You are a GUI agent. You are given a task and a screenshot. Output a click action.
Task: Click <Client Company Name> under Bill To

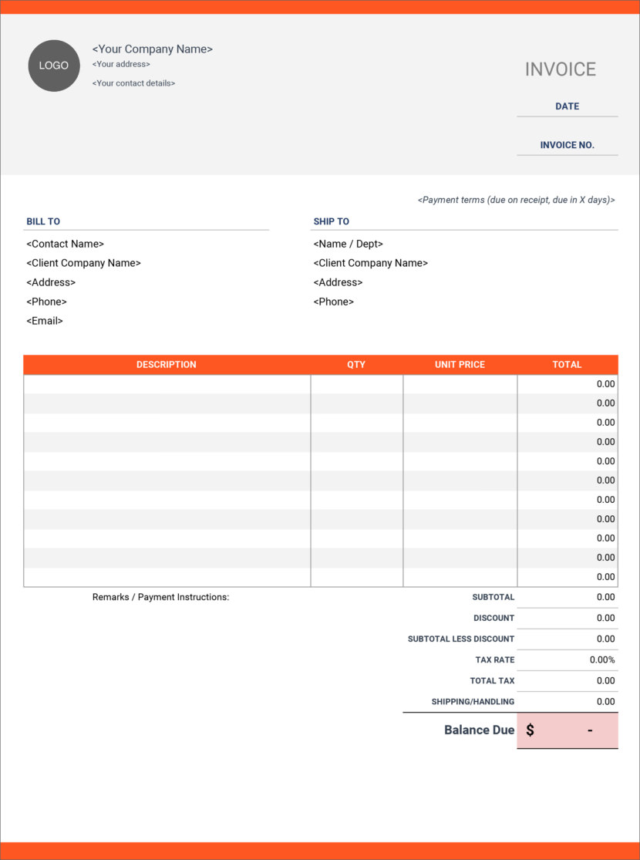84,263
